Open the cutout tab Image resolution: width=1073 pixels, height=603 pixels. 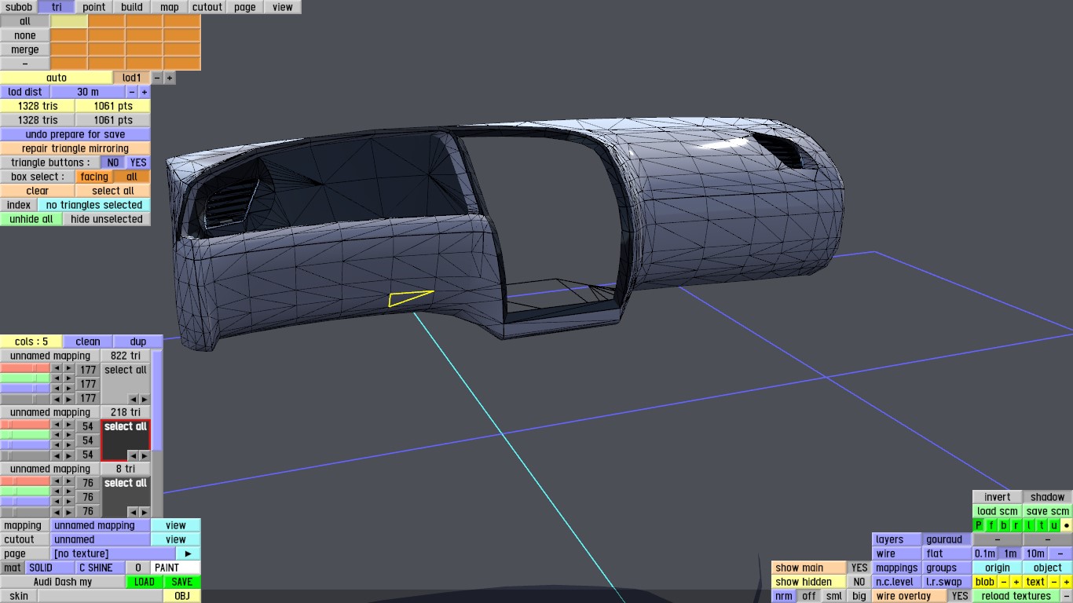pyautogui.click(x=207, y=7)
